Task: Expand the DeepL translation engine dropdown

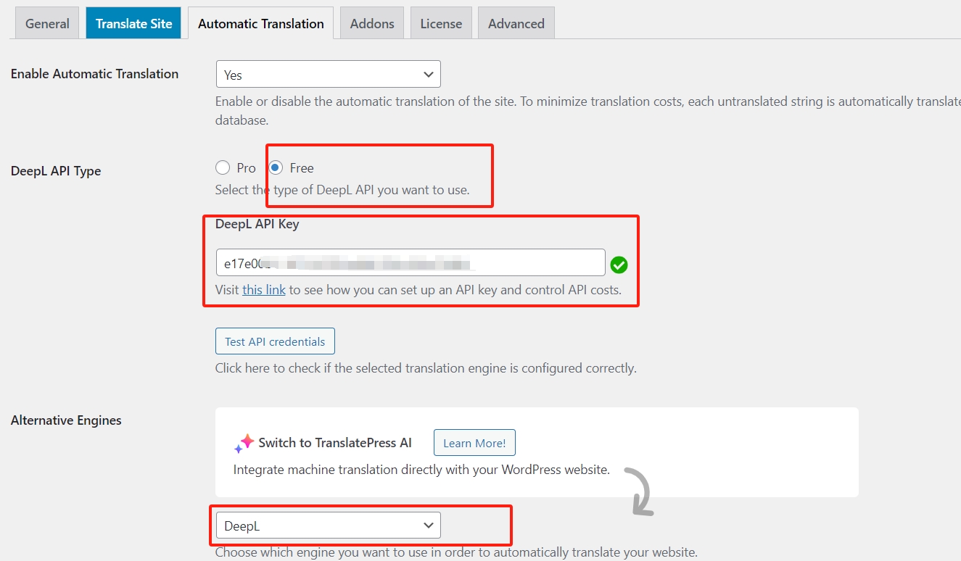Action: [x=328, y=525]
